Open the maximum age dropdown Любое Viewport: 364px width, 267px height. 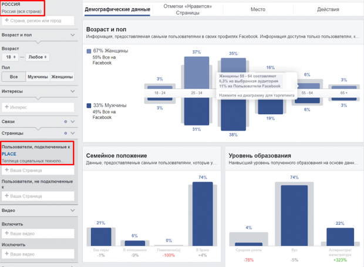click(38, 57)
